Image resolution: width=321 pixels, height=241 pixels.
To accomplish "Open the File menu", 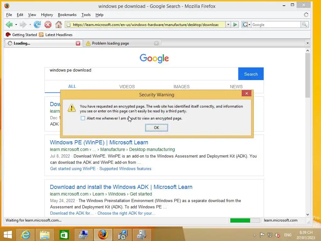I will pyautogui.click(x=9, y=15).
